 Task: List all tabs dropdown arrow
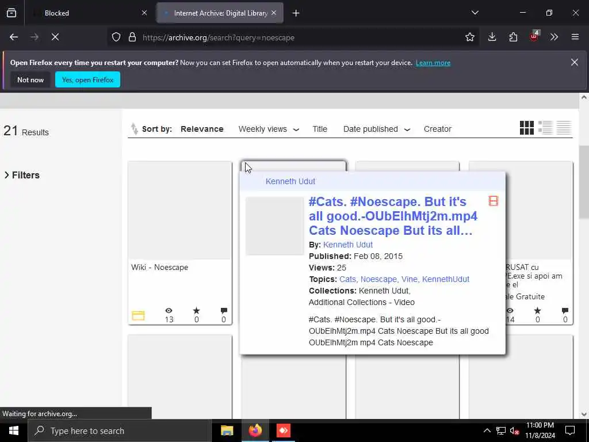(475, 13)
